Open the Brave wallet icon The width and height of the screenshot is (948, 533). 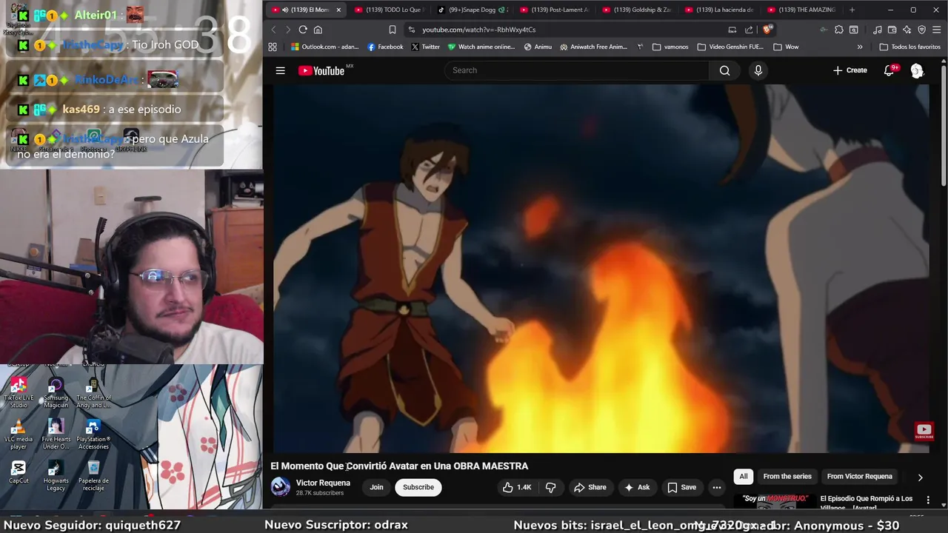(x=892, y=30)
